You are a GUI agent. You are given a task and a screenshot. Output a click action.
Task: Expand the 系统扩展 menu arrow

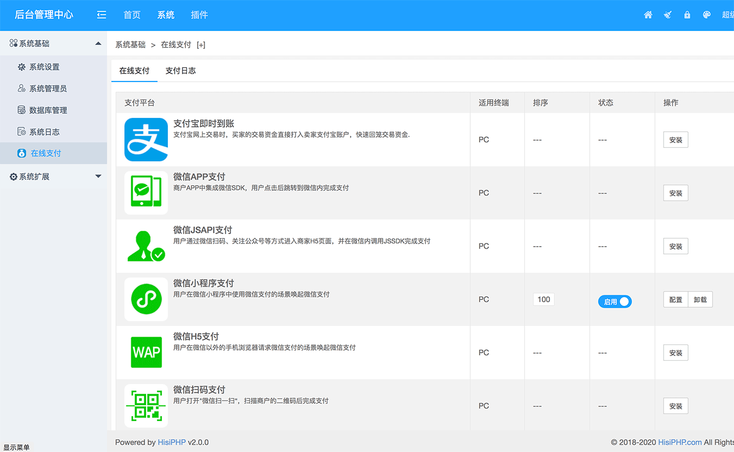tap(98, 177)
